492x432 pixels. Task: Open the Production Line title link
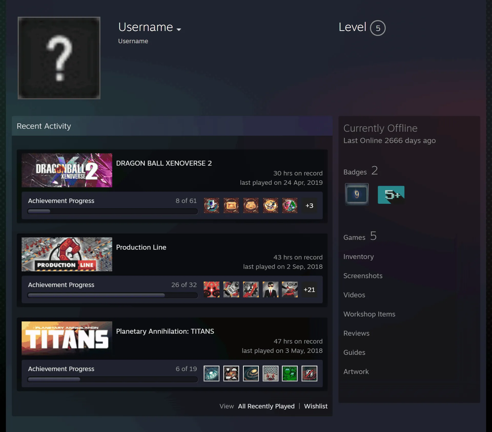pyautogui.click(x=141, y=247)
